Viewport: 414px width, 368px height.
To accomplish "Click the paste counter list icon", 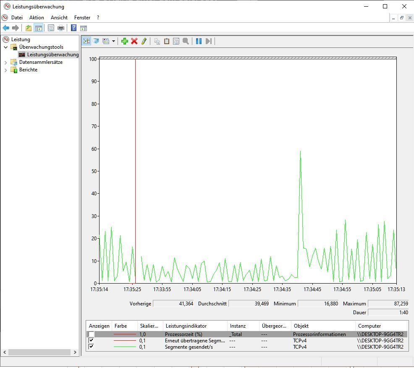I will coord(167,41).
